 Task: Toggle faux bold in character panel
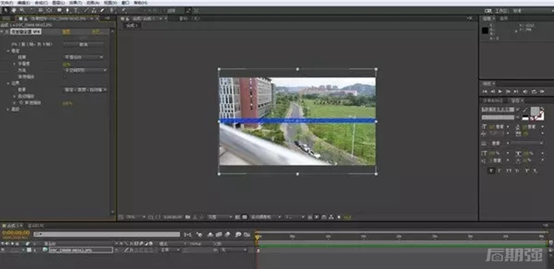(491, 171)
